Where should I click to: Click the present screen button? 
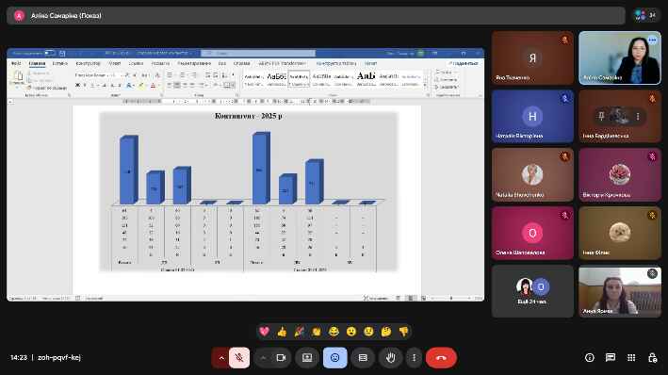307,357
